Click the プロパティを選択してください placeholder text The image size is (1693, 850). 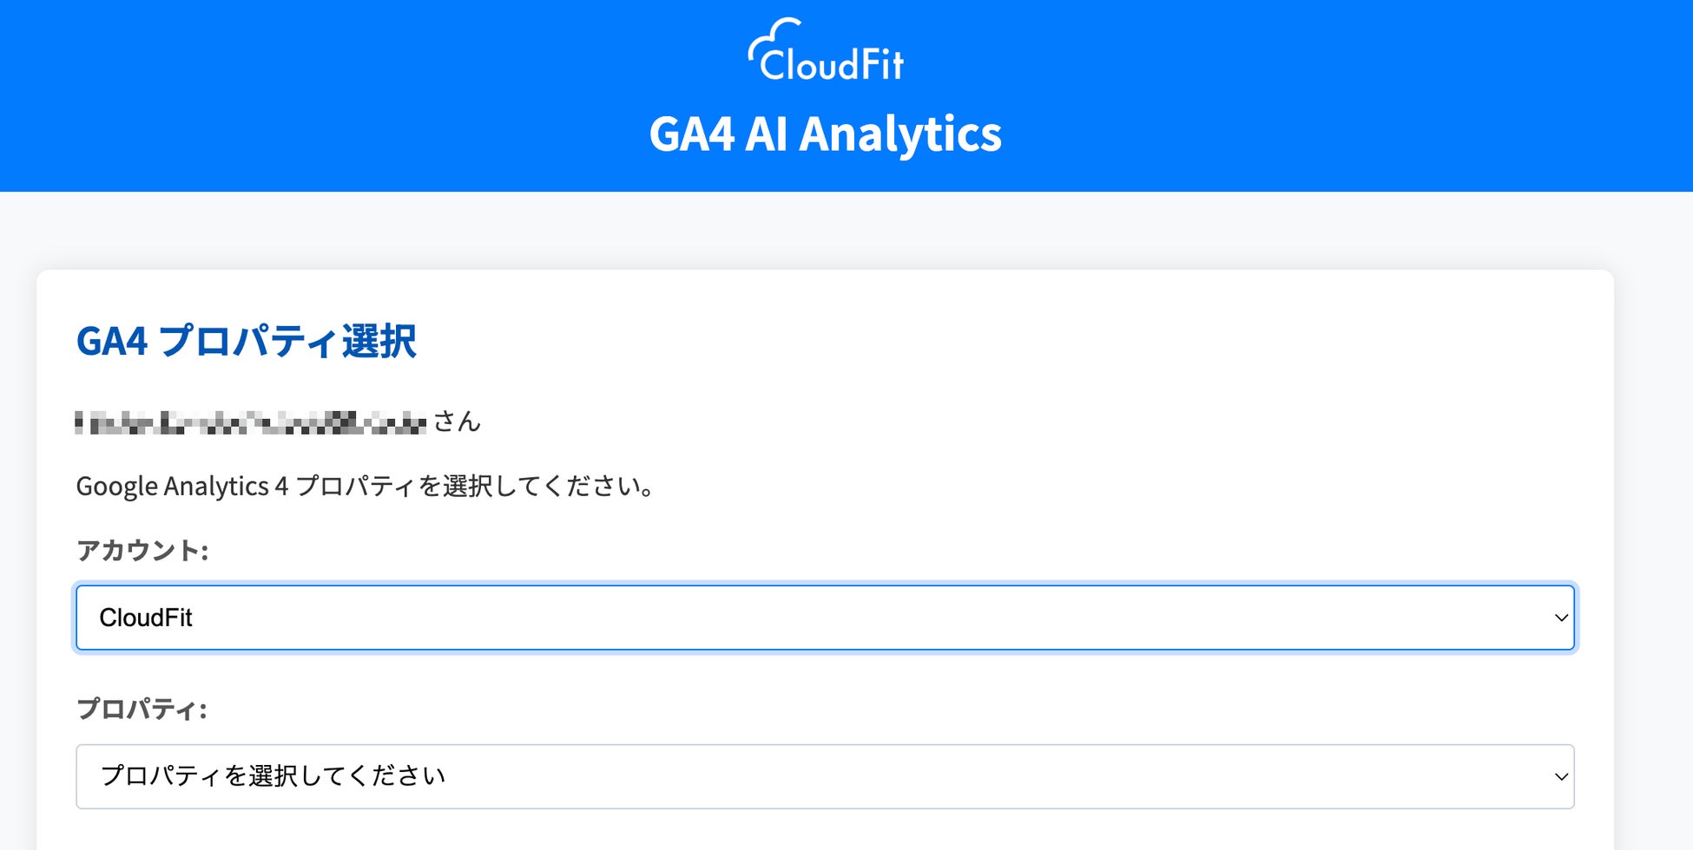click(x=273, y=775)
